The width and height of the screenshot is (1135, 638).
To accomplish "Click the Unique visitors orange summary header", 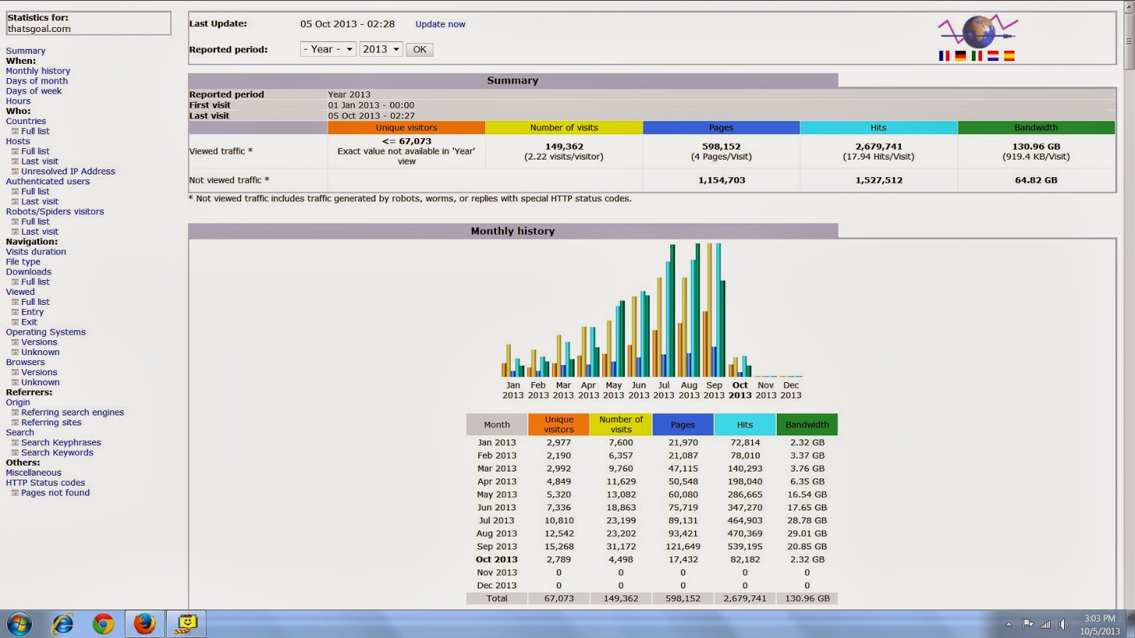I will pyautogui.click(x=406, y=128).
